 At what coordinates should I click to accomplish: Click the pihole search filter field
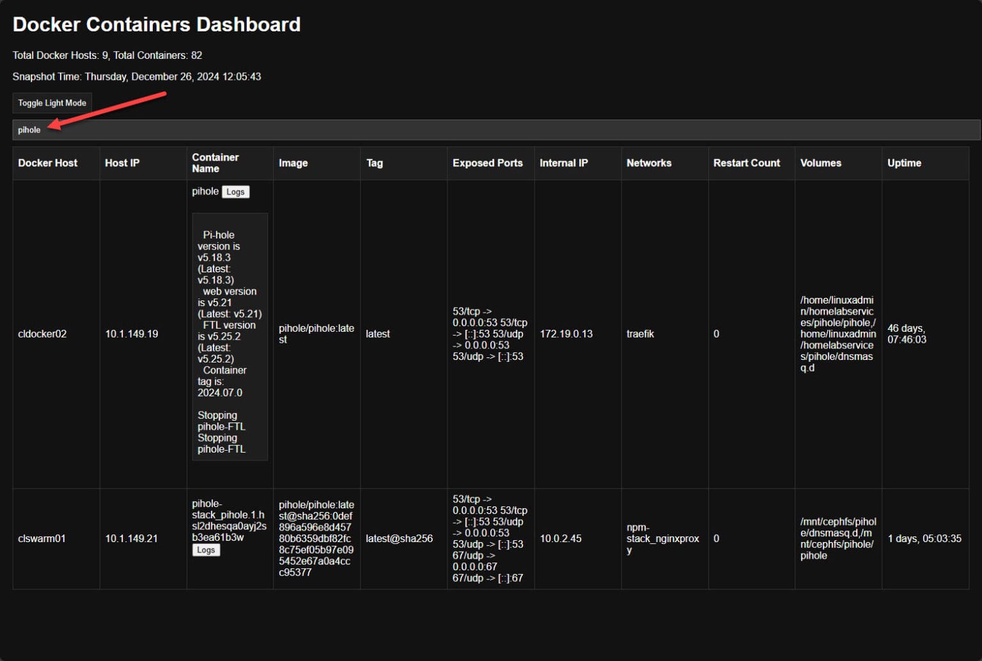pyautogui.click(x=256, y=130)
